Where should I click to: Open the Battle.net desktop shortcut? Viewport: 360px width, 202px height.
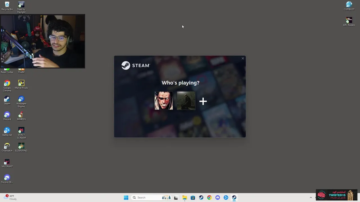[7, 132]
